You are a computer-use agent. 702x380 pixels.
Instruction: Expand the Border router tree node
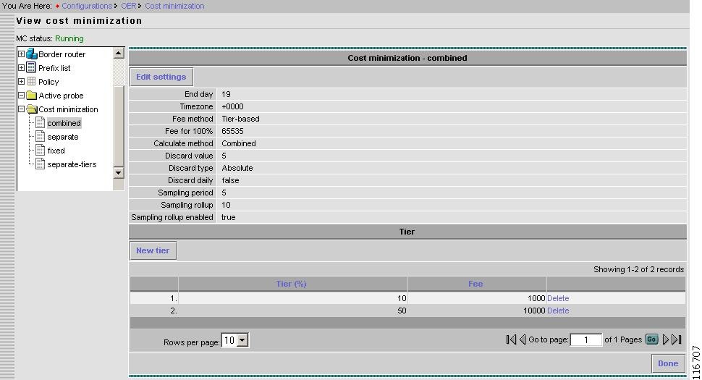21,54
